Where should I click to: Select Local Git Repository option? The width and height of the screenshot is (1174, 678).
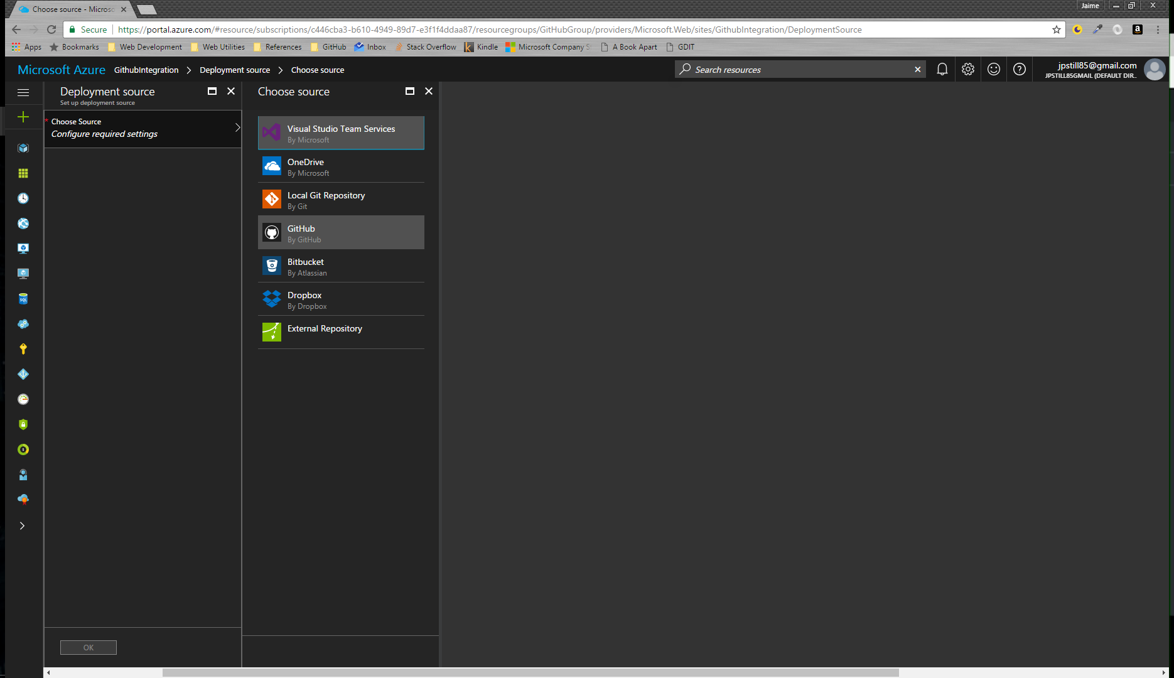coord(340,200)
